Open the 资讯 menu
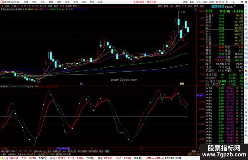 click(43, 2)
